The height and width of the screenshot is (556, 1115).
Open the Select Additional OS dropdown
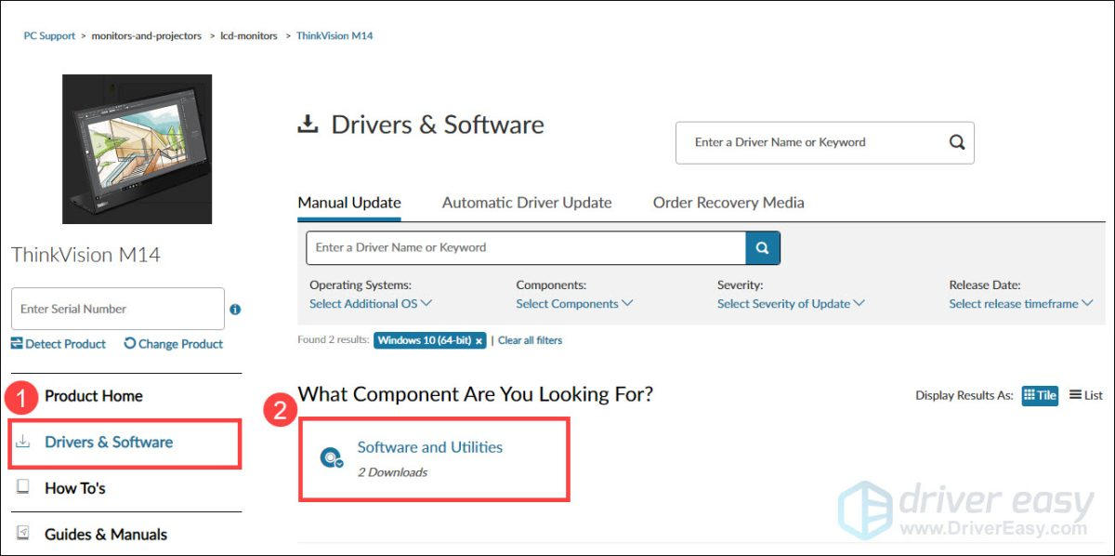click(369, 303)
